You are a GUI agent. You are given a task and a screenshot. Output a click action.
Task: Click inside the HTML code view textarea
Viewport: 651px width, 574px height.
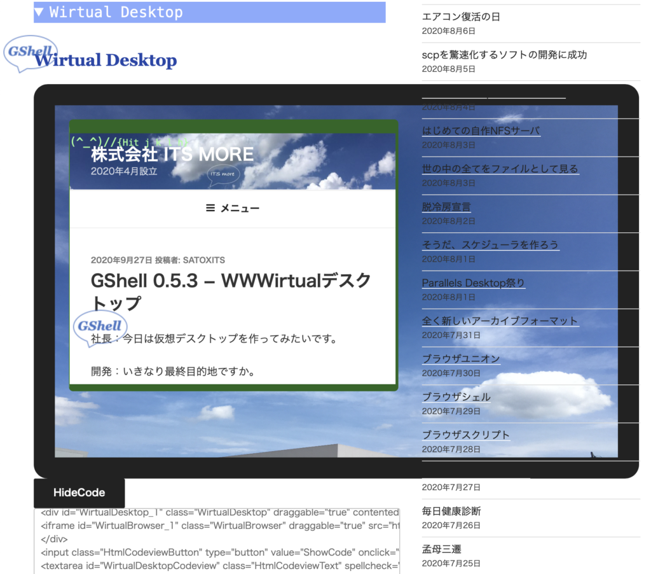pos(216,540)
